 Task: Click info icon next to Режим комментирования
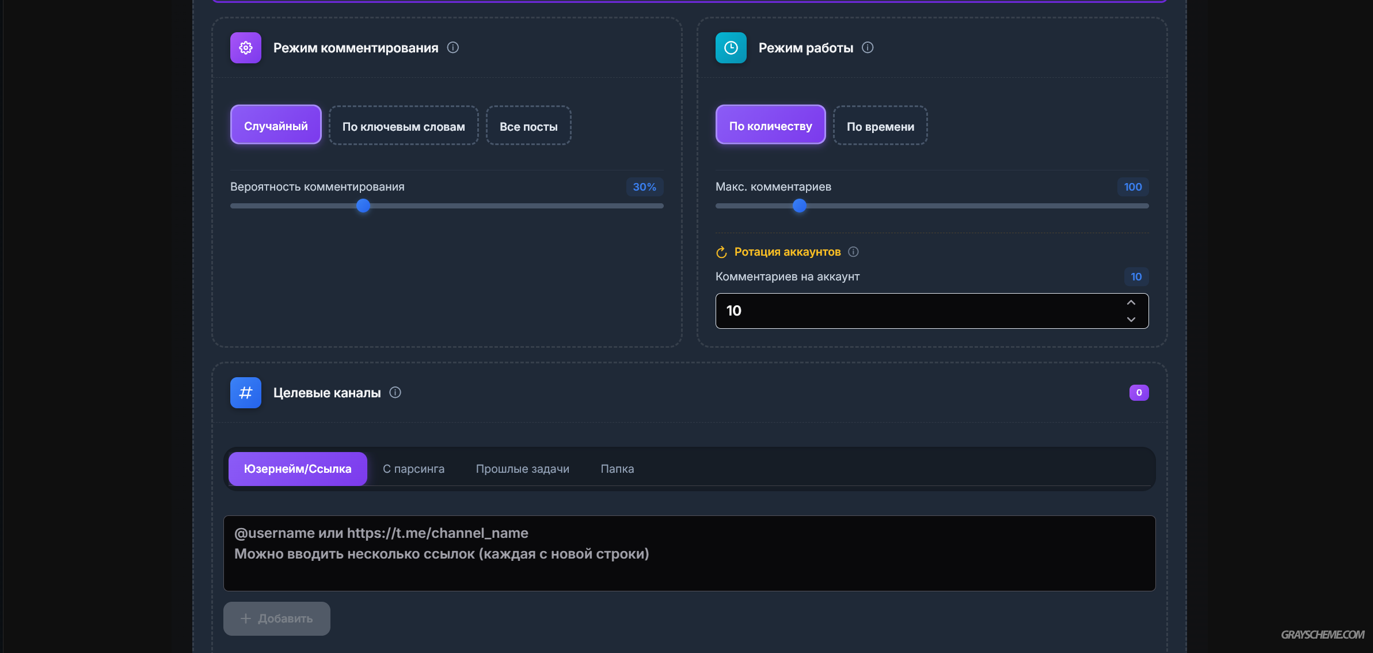pos(453,48)
